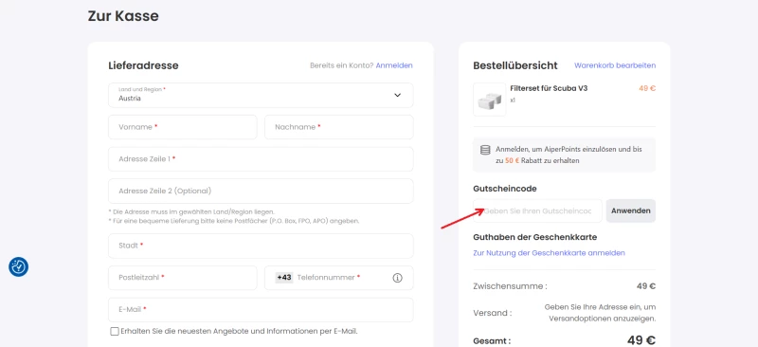This screenshot has height=347, width=758.
Task: Click the country dropdown chevron arrow
Action: tap(397, 95)
